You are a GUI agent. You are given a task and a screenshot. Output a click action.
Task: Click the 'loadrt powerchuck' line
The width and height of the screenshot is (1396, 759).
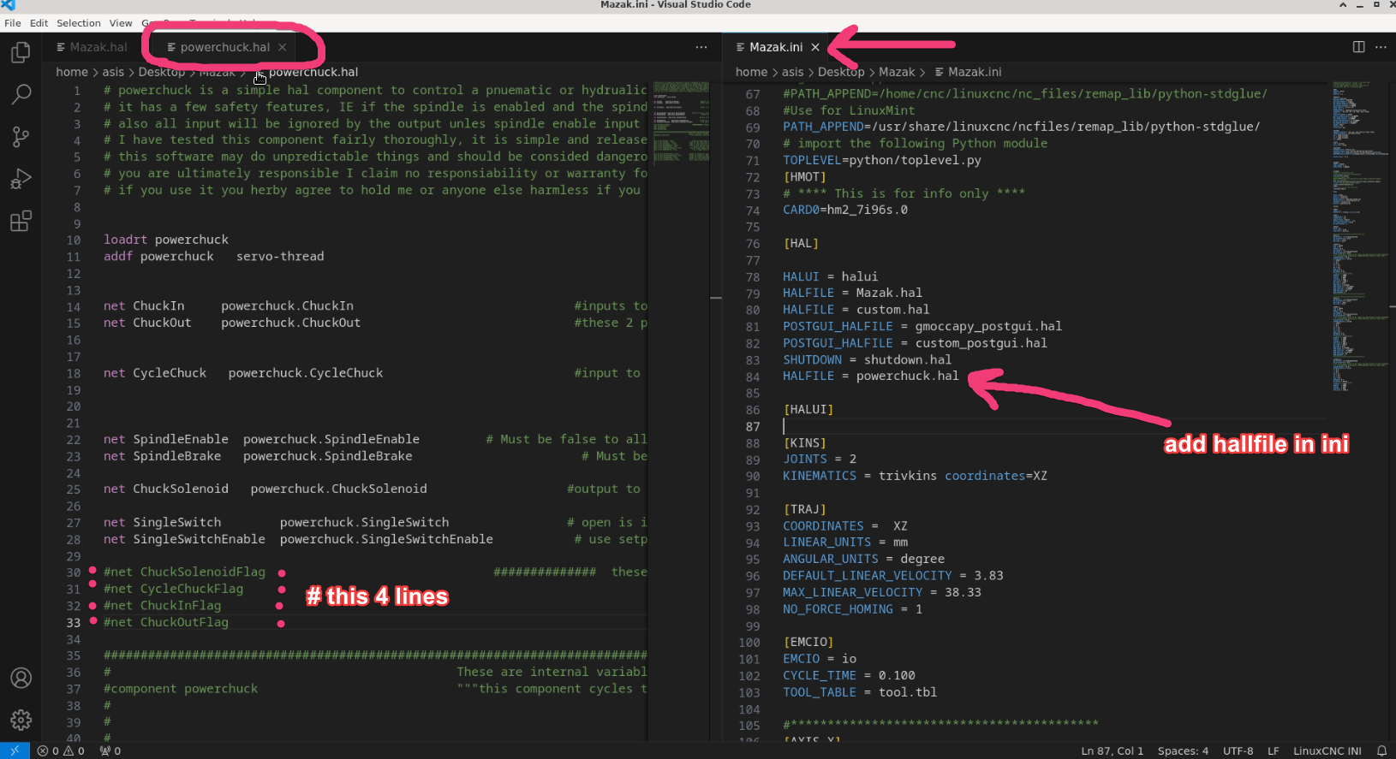(x=166, y=240)
